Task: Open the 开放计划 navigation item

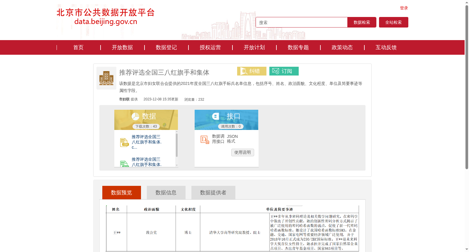Action: click(x=254, y=47)
